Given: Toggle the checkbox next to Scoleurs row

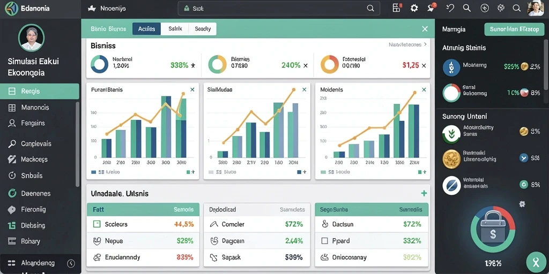Looking at the screenshot, I should [x=97, y=224].
